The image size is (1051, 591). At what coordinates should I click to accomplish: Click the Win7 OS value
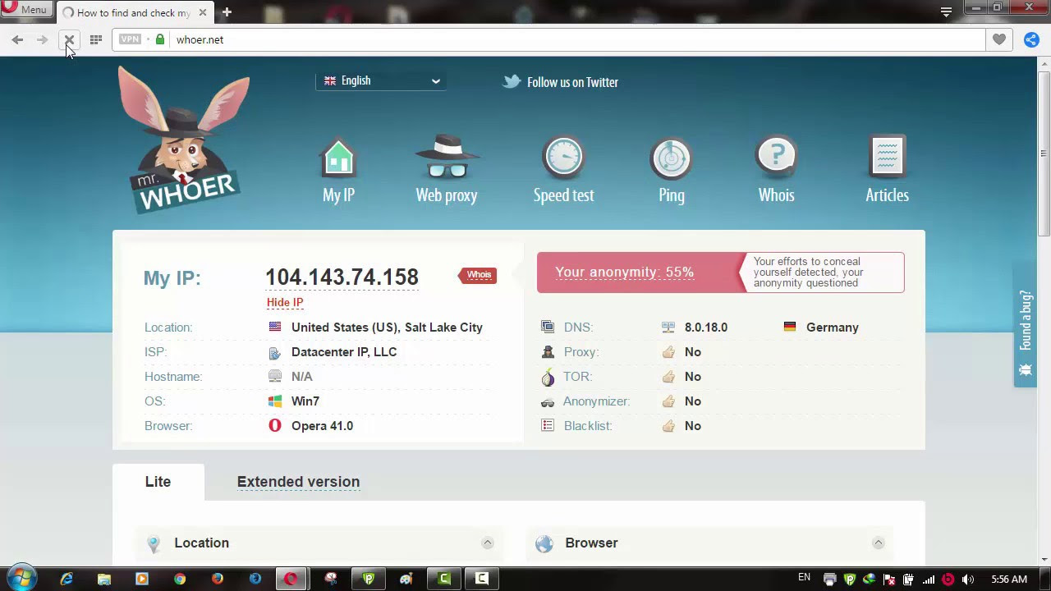tap(305, 401)
